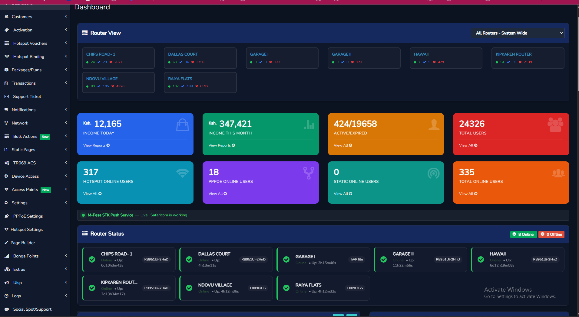
Task: Select the Customers sidebar icon
Action: 6,17
